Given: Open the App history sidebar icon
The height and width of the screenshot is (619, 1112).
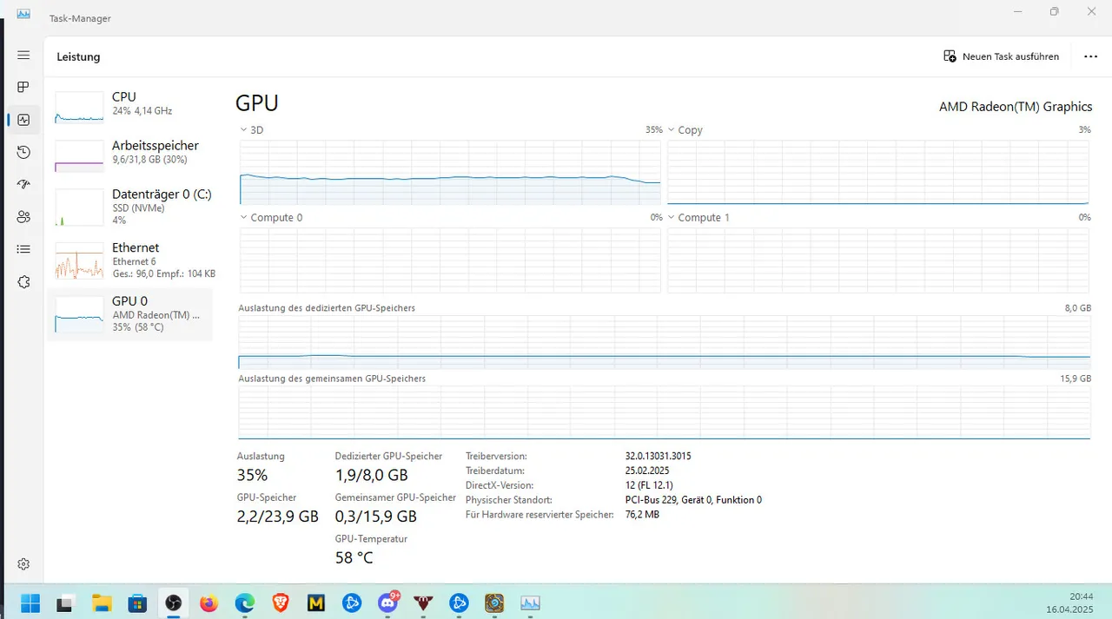Looking at the screenshot, I should click(23, 152).
